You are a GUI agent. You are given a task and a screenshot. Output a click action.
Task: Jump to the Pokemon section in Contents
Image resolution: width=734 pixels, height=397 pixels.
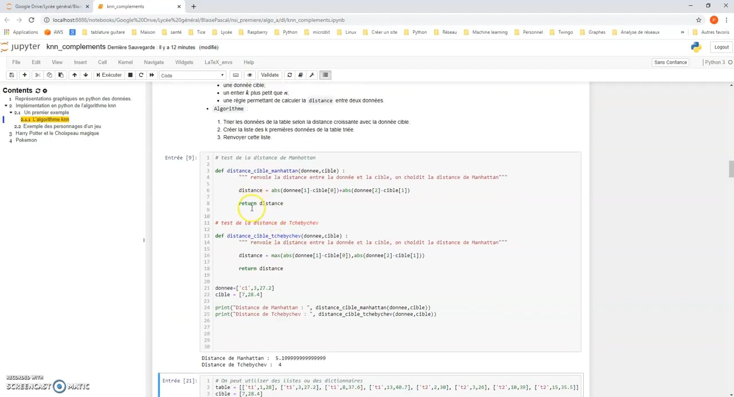click(x=26, y=140)
